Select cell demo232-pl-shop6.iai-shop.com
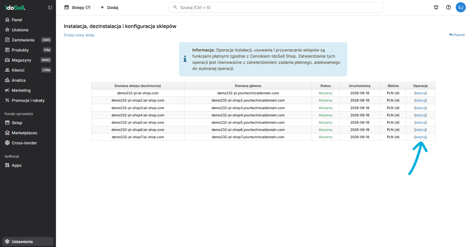The height and width of the screenshot is (247, 470). [x=138, y=130]
